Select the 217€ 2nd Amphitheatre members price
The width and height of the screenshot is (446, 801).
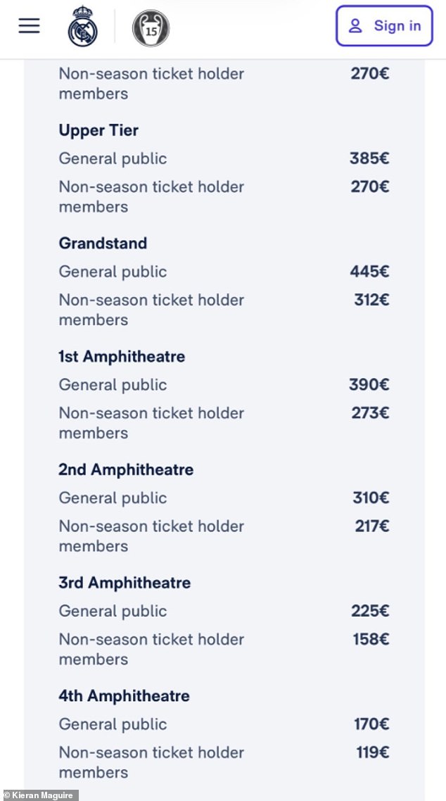[371, 526]
